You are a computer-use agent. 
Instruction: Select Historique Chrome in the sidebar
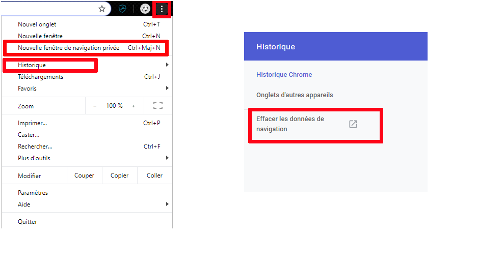(284, 74)
